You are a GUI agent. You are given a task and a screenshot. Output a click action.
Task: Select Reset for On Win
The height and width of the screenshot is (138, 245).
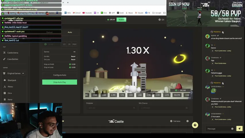tap(73, 56)
